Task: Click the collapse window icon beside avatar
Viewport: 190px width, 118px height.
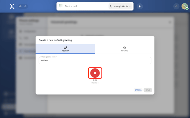Action: (176, 6)
